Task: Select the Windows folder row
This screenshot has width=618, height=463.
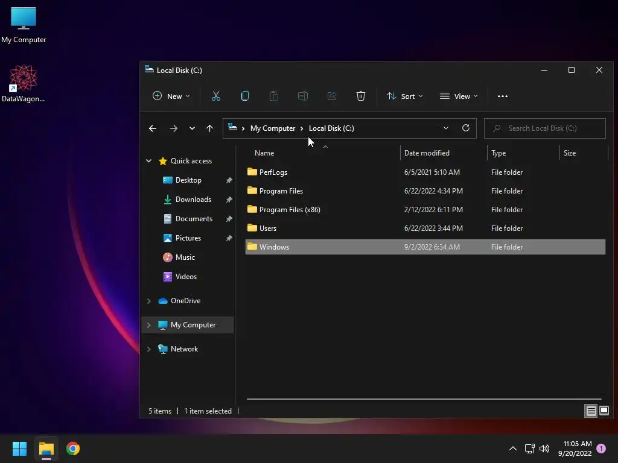Action: click(425, 247)
